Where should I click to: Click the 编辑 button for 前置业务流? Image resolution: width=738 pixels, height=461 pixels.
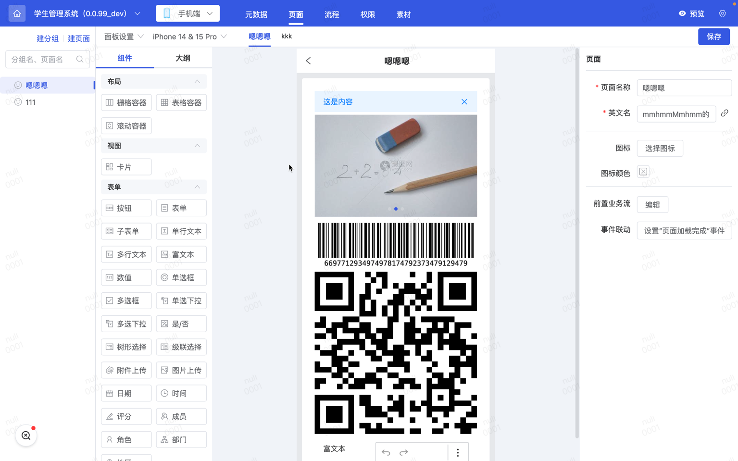652,205
